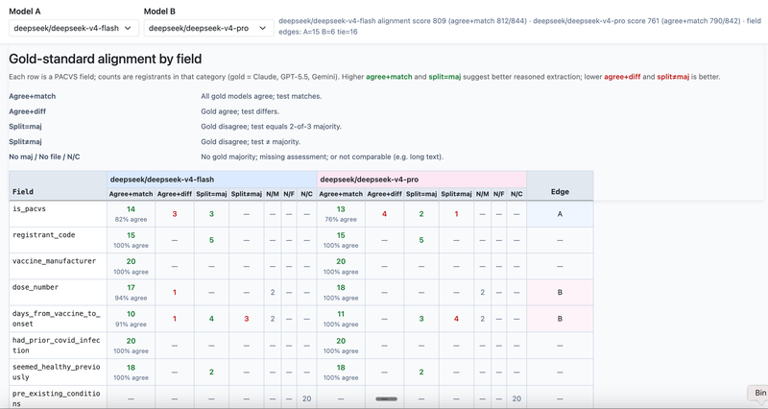The image size is (768, 409).
Task: Open the Model B dropdown
Action: [x=208, y=28]
